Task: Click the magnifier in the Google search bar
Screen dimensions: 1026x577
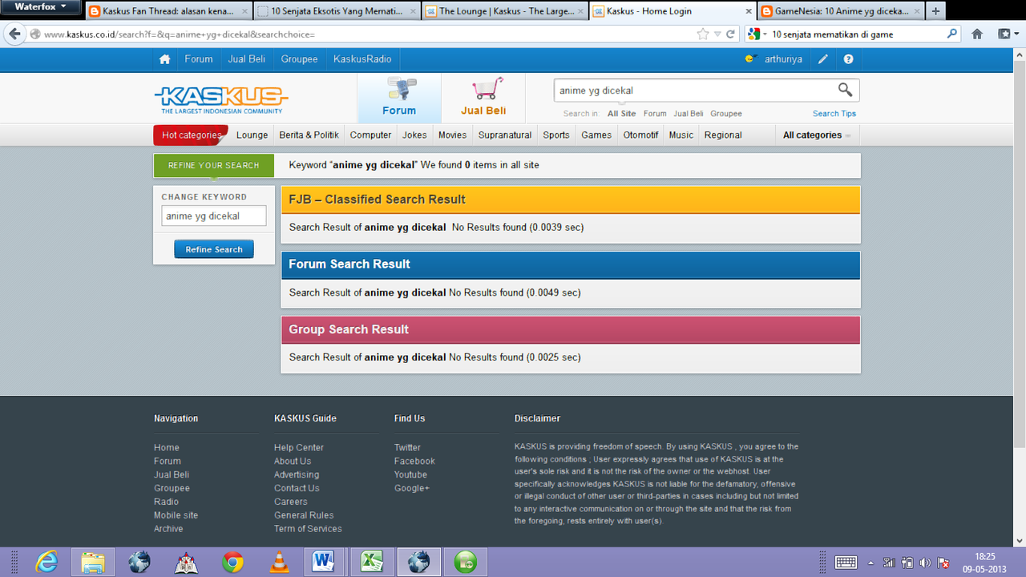Action: click(952, 34)
